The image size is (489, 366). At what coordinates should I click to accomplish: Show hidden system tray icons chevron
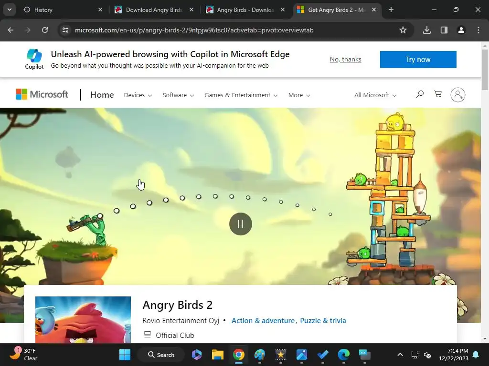(x=400, y=355)
